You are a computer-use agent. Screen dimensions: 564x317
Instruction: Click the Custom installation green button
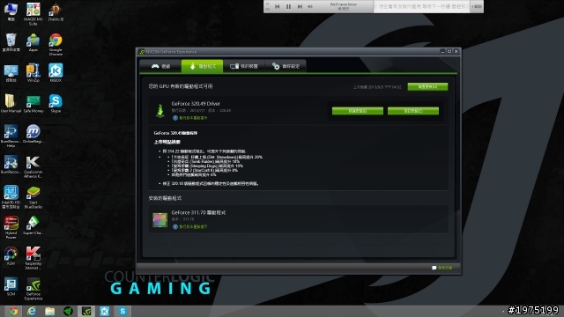413,111
